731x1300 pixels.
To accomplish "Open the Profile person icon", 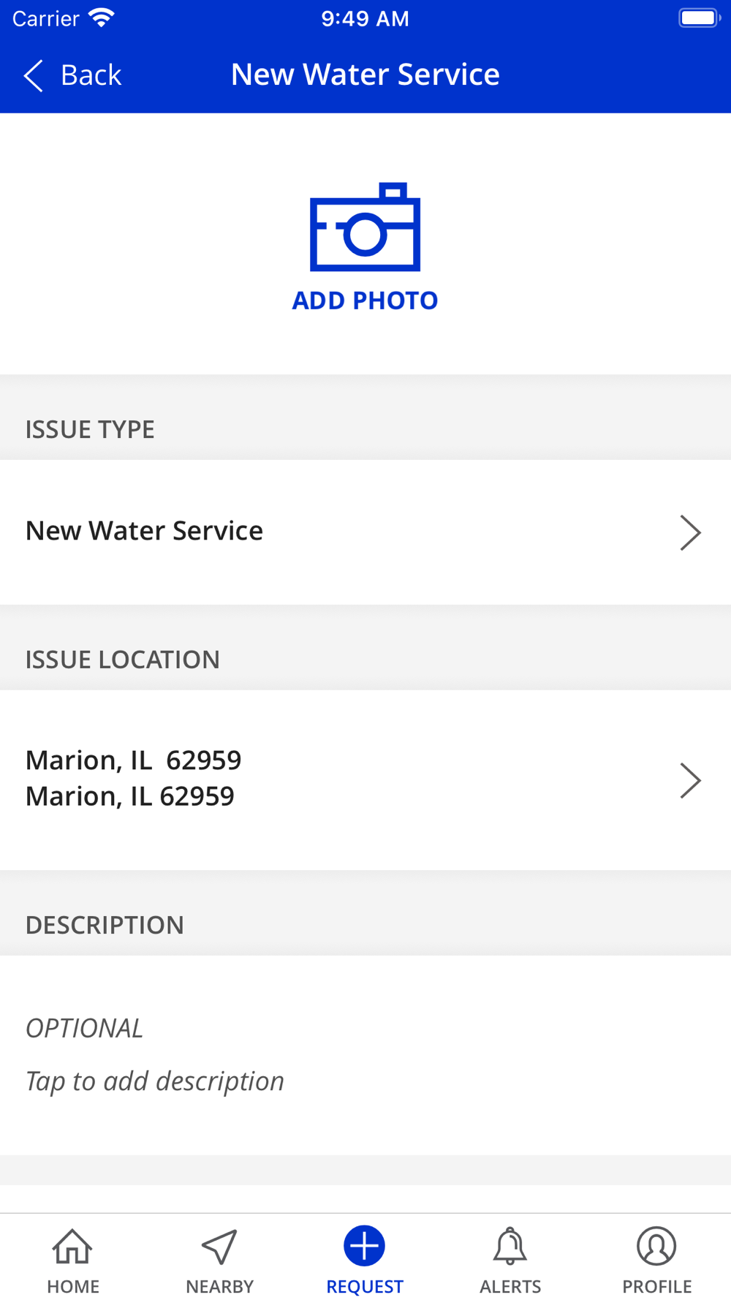I will click(656, 1246).
